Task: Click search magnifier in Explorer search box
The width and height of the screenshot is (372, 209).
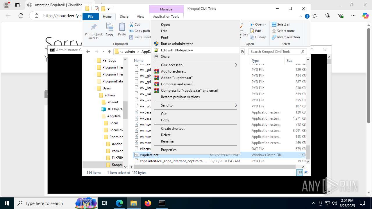Action: pos(303,52)
